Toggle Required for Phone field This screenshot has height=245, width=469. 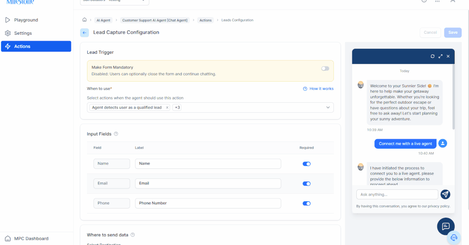(x=306, y=203)
